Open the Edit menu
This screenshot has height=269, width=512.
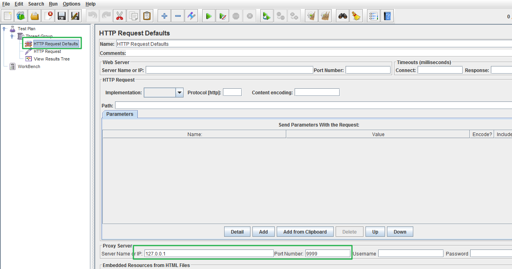click(x=19, y=4)
